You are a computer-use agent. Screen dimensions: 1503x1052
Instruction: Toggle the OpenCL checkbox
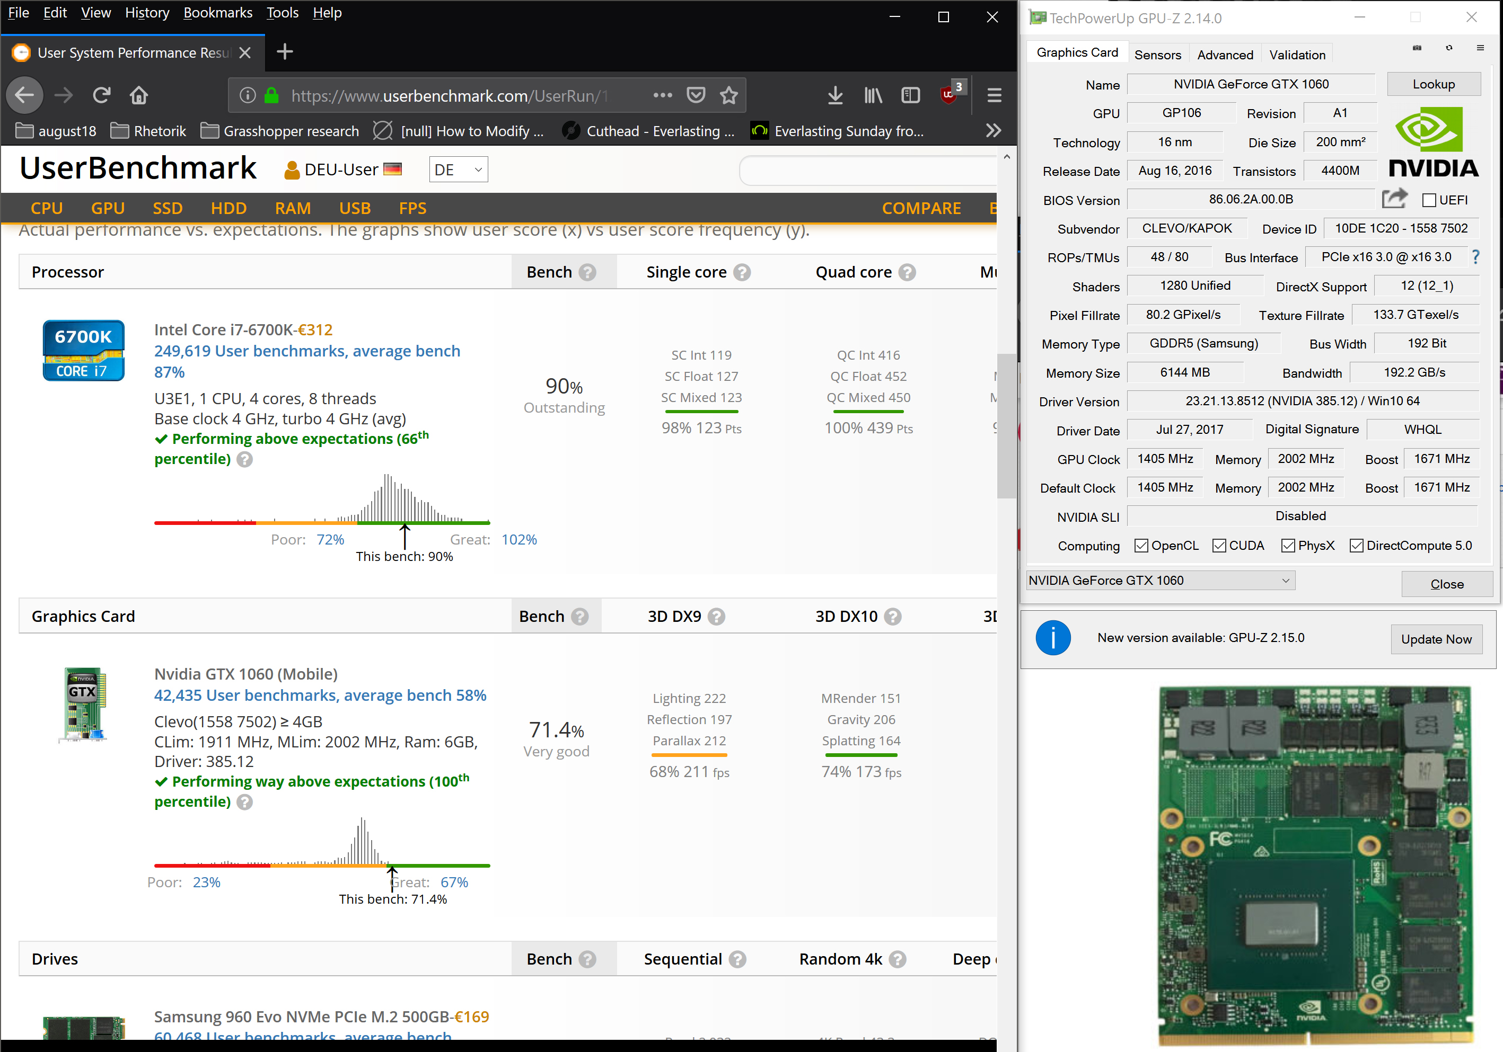1141,546
